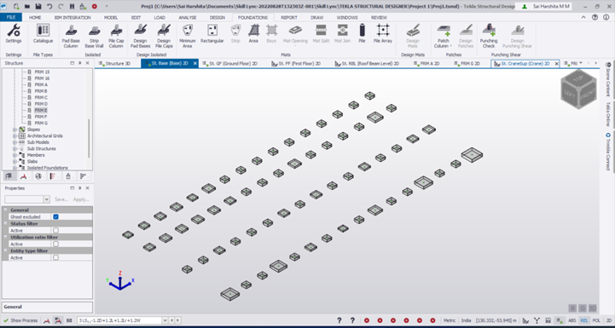Viewport: 615px width, 328px height.
Task: Select the Pad Base Column tool
Action: [x=71, y=36]
